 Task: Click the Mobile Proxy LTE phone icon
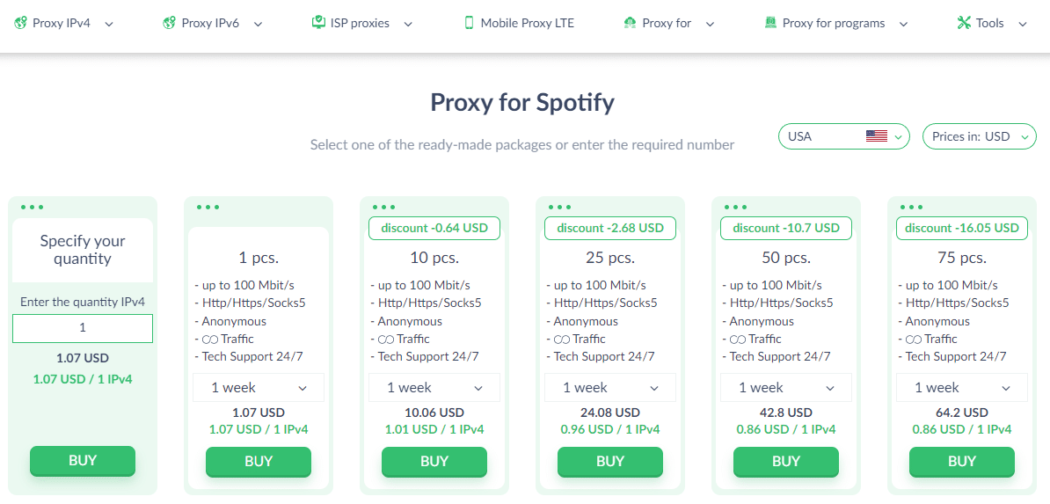pos(469,23)
